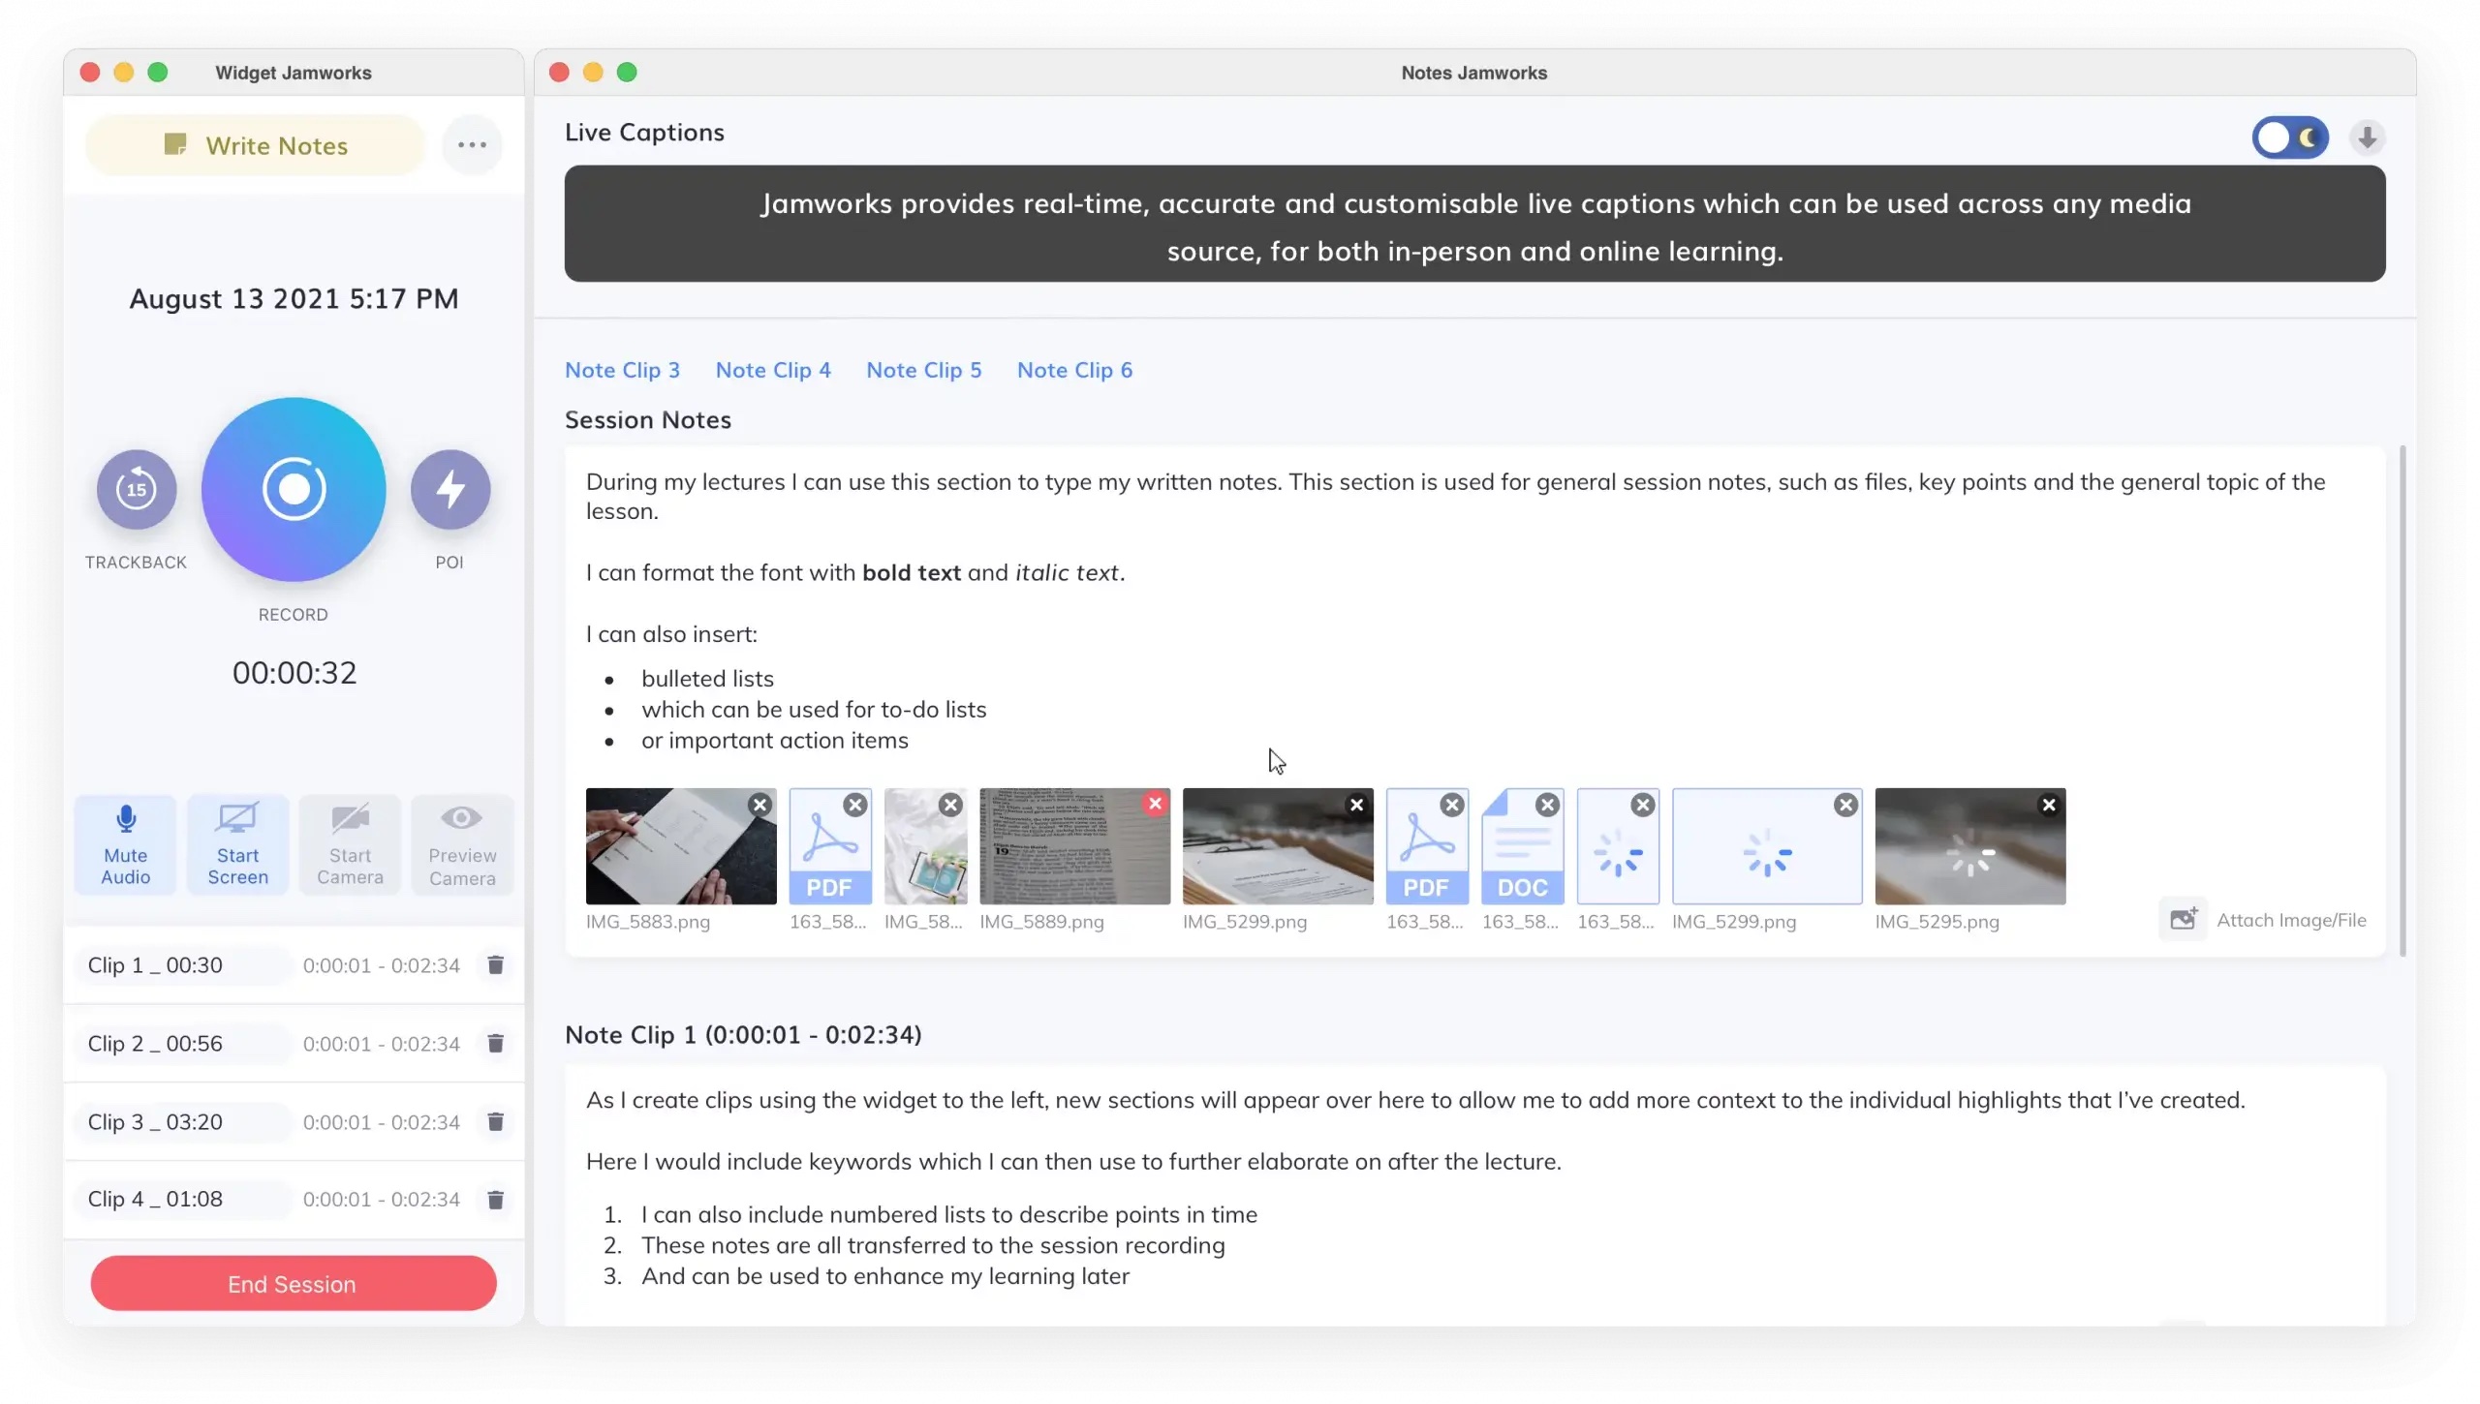The image size is (2480, 1404).
Task: Click the download arrow icon near captions
Action: 2367,137
